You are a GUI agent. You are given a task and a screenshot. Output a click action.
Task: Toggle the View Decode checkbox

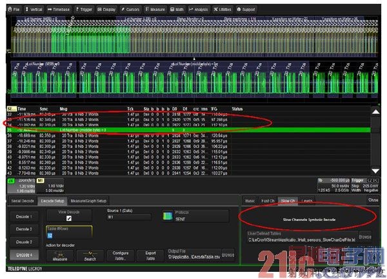pos(69,218)
